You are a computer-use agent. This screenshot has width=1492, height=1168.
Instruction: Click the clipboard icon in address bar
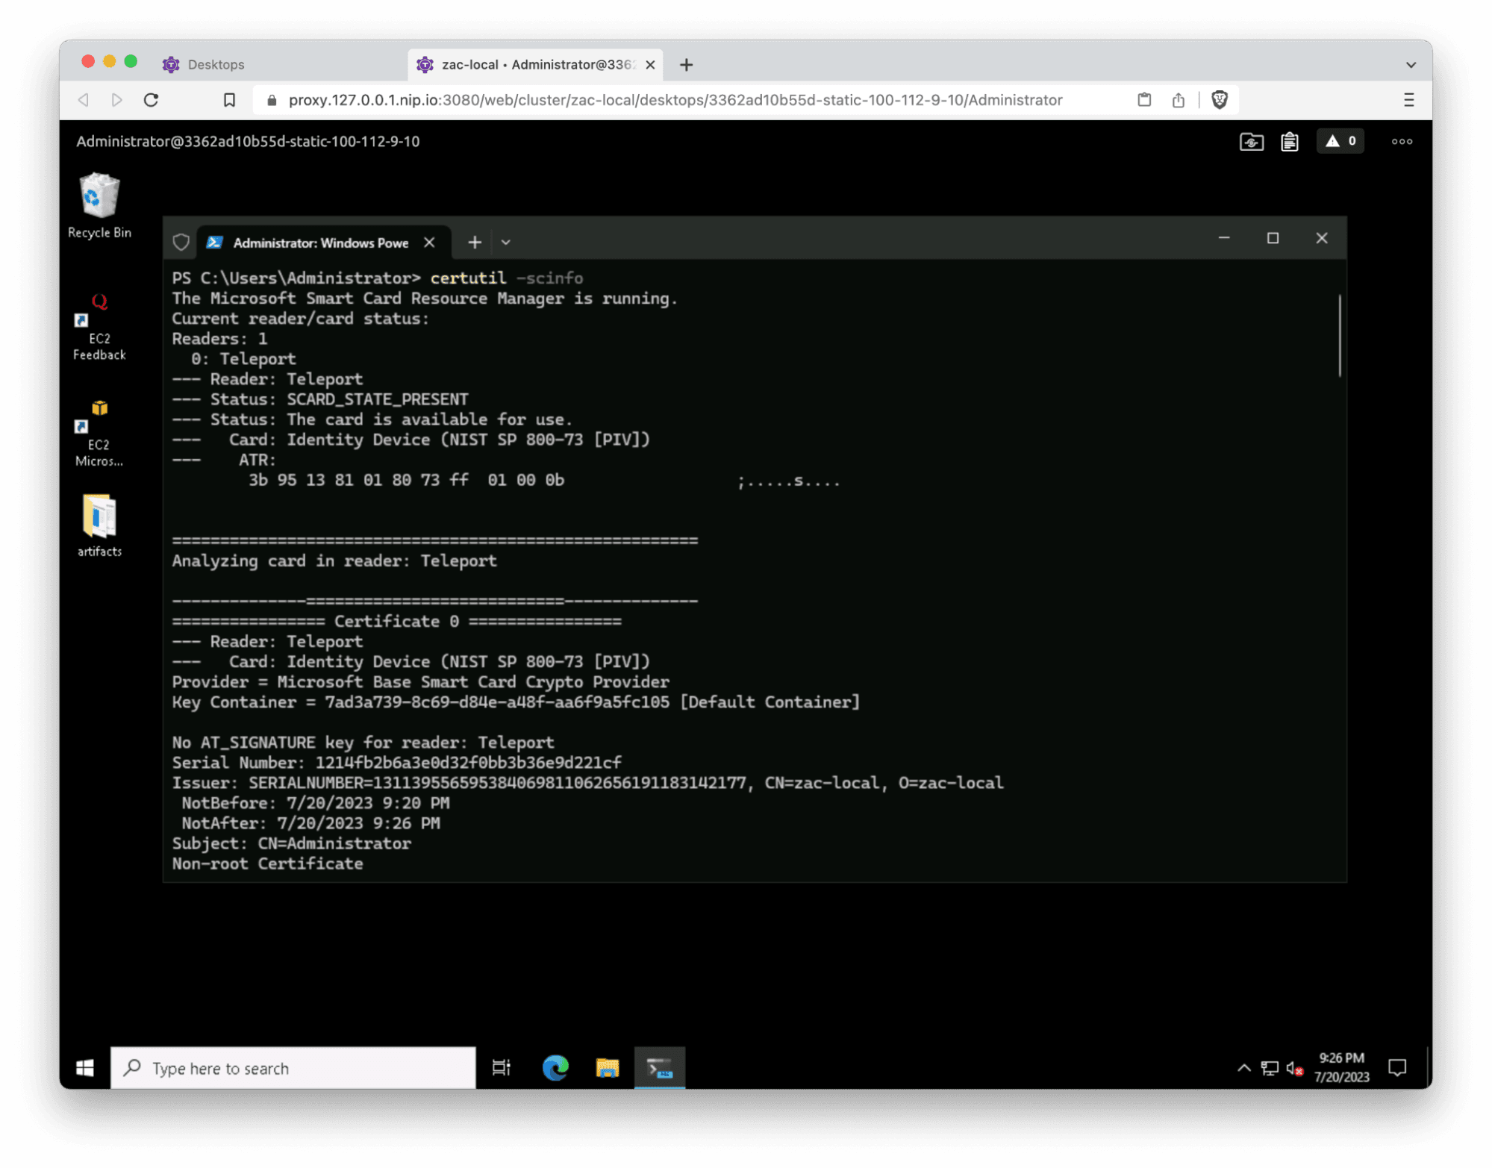tap(1143, 100)
